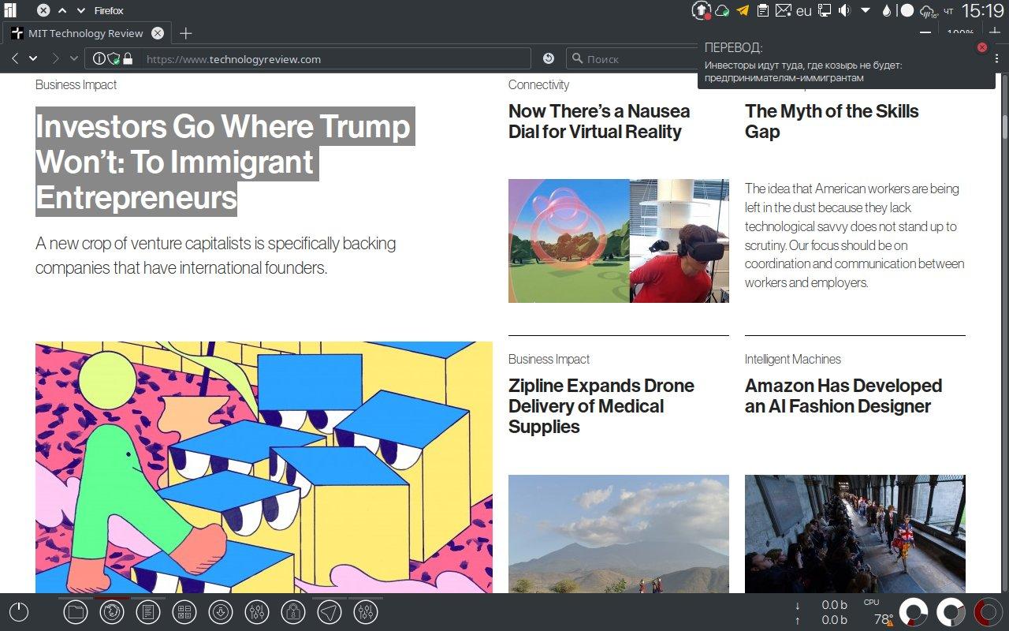Screen dimensions: 1009x631
Task: Click the power button in the bottom panel
Action: coord(19,612)
